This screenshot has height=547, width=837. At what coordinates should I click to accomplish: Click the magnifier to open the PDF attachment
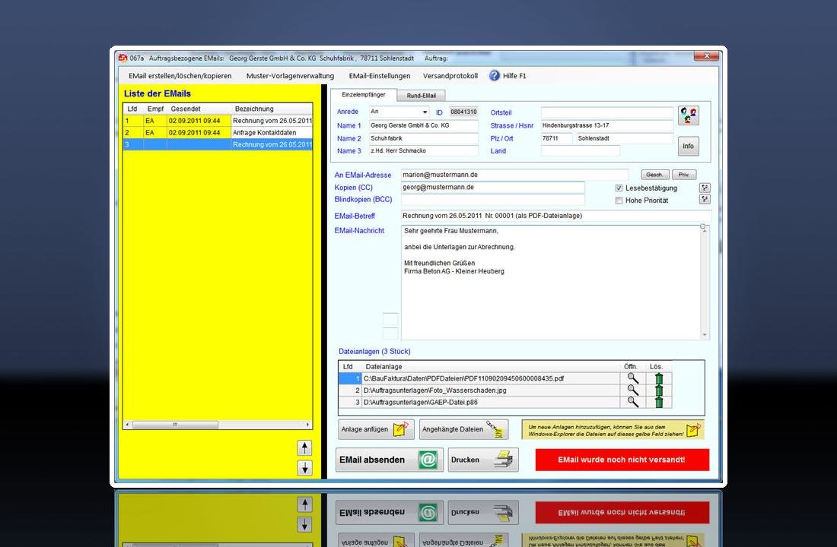[632, 378]
